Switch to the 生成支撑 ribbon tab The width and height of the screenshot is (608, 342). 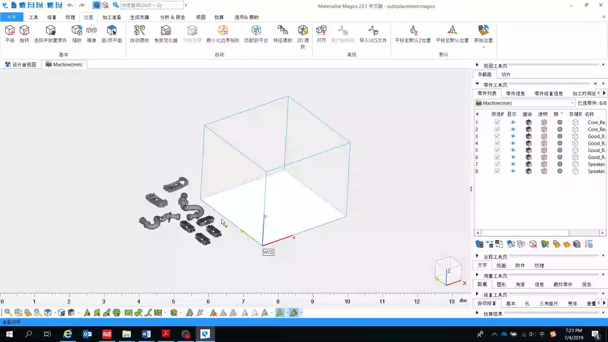pos(139,17)
